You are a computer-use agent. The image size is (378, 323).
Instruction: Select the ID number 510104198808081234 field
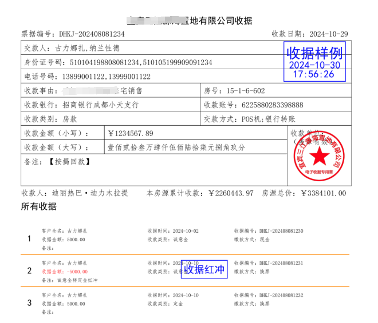104,62
